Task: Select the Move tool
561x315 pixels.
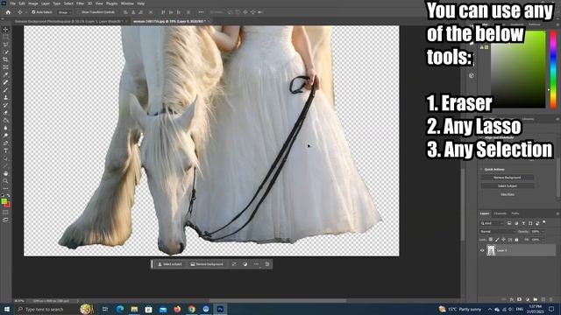Action: click(x=5, y=29)
